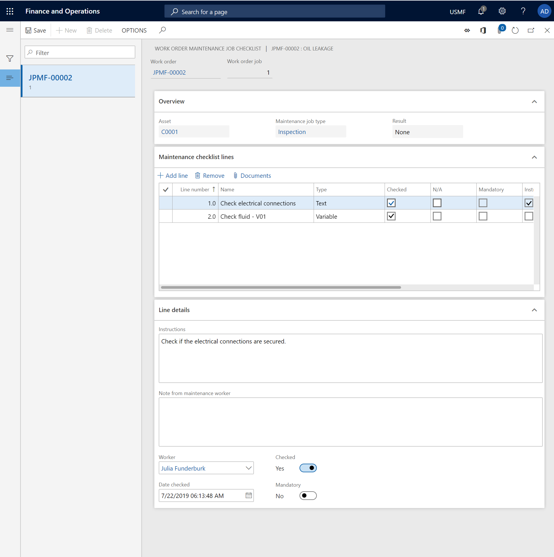Toggle N/A checkbox for line 2.0

coord(436,216)
